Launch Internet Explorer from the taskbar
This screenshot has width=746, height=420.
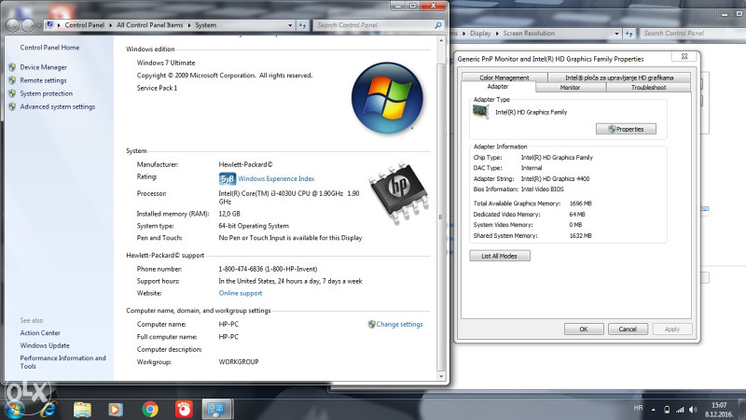[x=48, y=410]
